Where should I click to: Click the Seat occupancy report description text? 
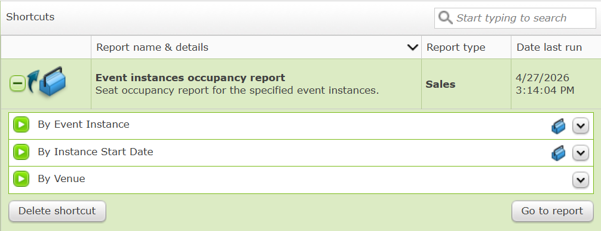[237, 91]
